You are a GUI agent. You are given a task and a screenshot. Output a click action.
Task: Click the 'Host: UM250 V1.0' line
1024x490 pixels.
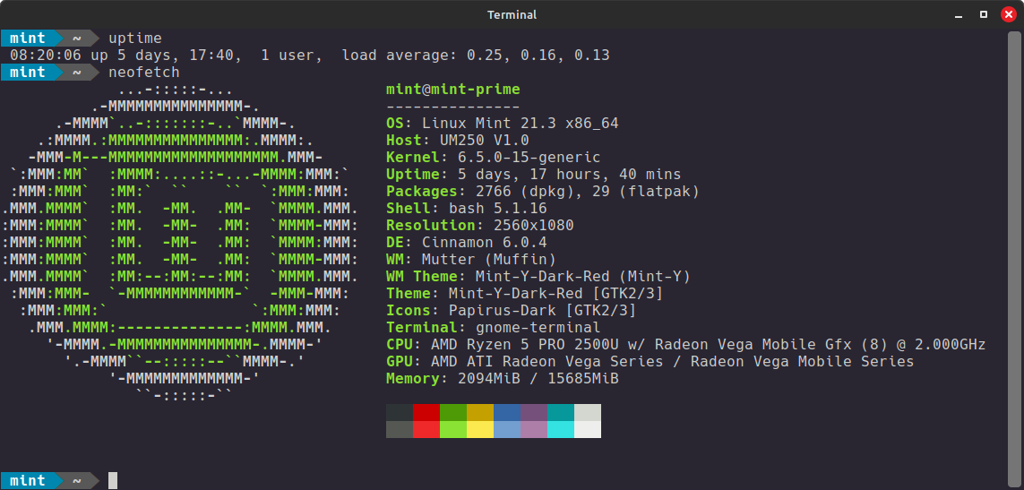click(457, 141)
